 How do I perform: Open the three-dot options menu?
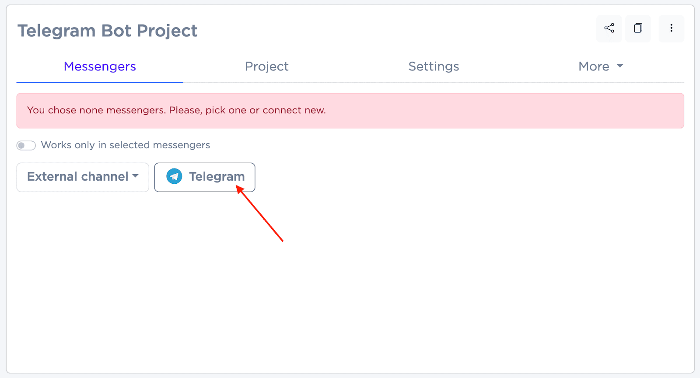coord(671,28)
